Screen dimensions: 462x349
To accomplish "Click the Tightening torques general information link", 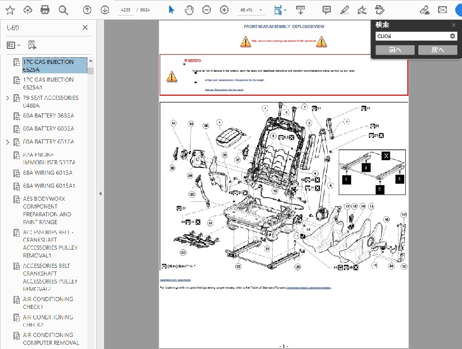I will click(309, 288).
